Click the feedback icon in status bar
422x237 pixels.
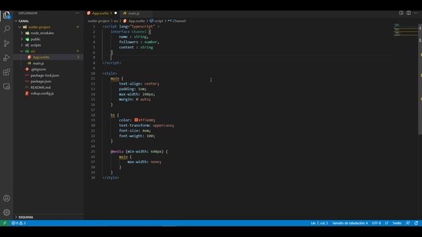[x=407, y=223]
